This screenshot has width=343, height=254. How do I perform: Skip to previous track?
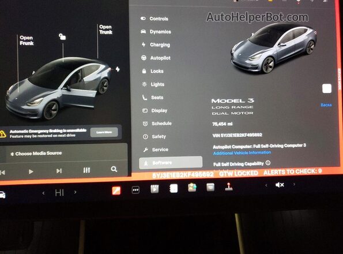[3, 173]
